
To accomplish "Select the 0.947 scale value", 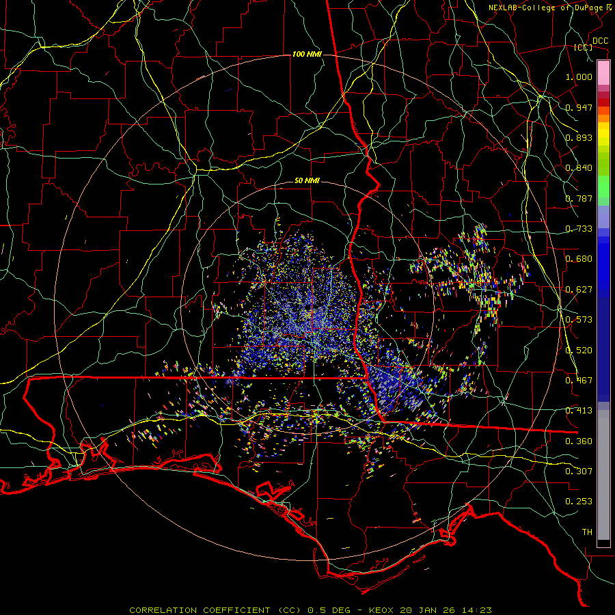I will tap(579, 107).
